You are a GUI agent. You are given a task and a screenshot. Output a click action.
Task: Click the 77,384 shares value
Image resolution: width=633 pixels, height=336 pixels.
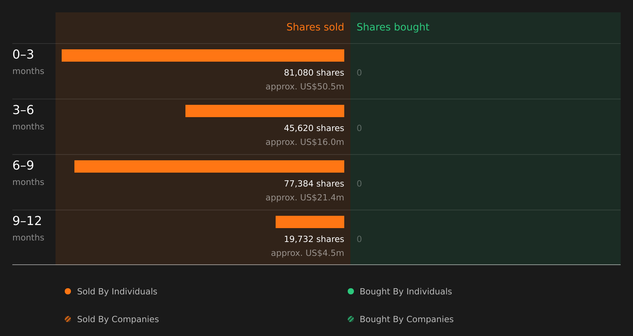point(314,184)
